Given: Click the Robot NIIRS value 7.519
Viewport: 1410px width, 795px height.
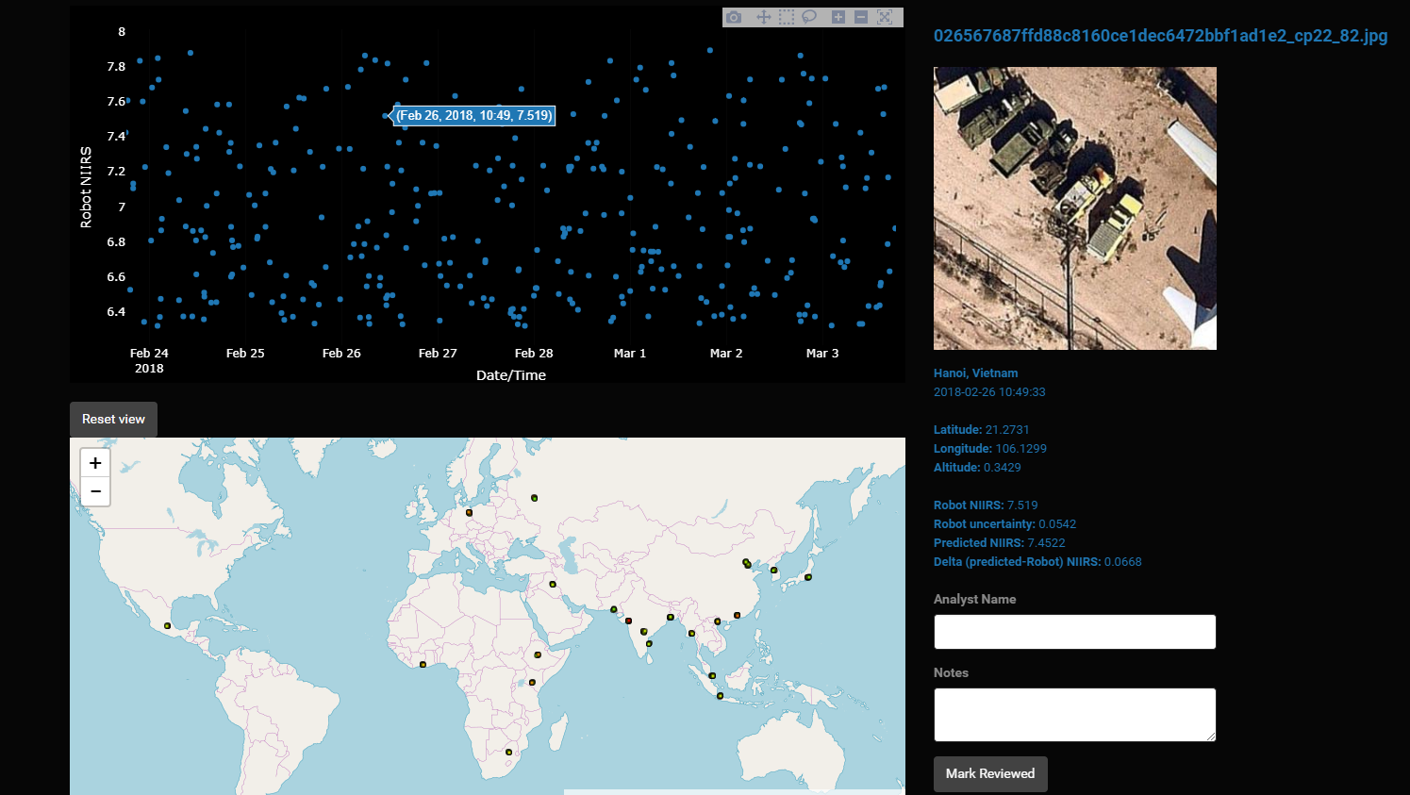Looking at the screenshot, I should (1022, 505).
